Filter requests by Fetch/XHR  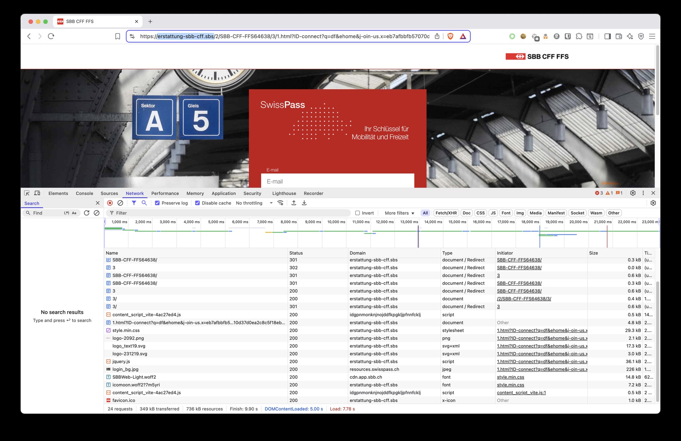pos(446,213)
